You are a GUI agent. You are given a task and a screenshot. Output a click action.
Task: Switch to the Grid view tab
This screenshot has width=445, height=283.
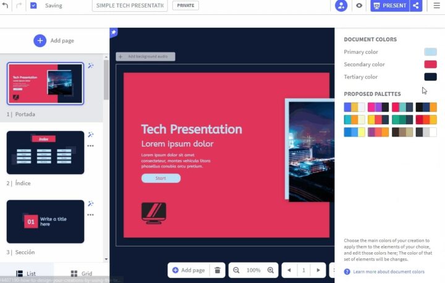(81, 273)
